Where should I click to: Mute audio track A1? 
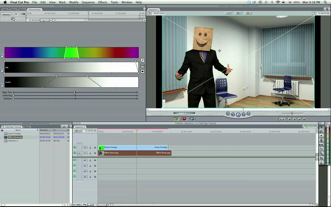(74, 160)
